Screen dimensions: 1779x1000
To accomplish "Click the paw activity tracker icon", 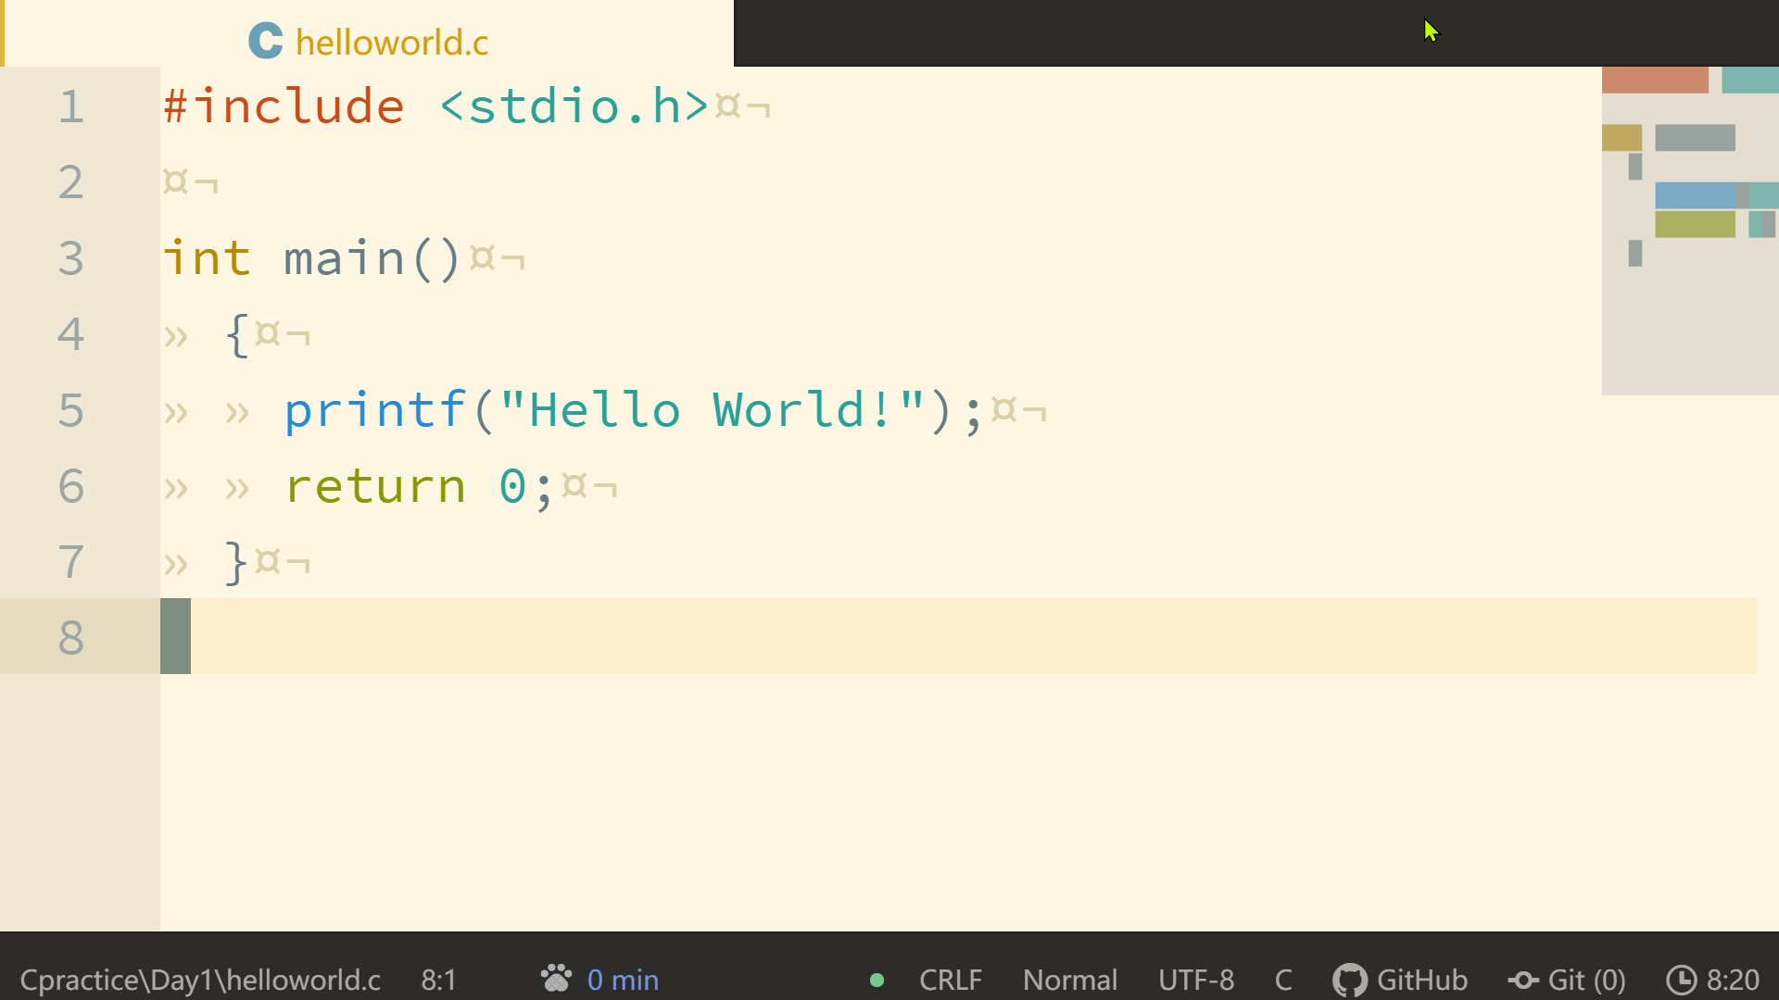I will click(556, 979).
